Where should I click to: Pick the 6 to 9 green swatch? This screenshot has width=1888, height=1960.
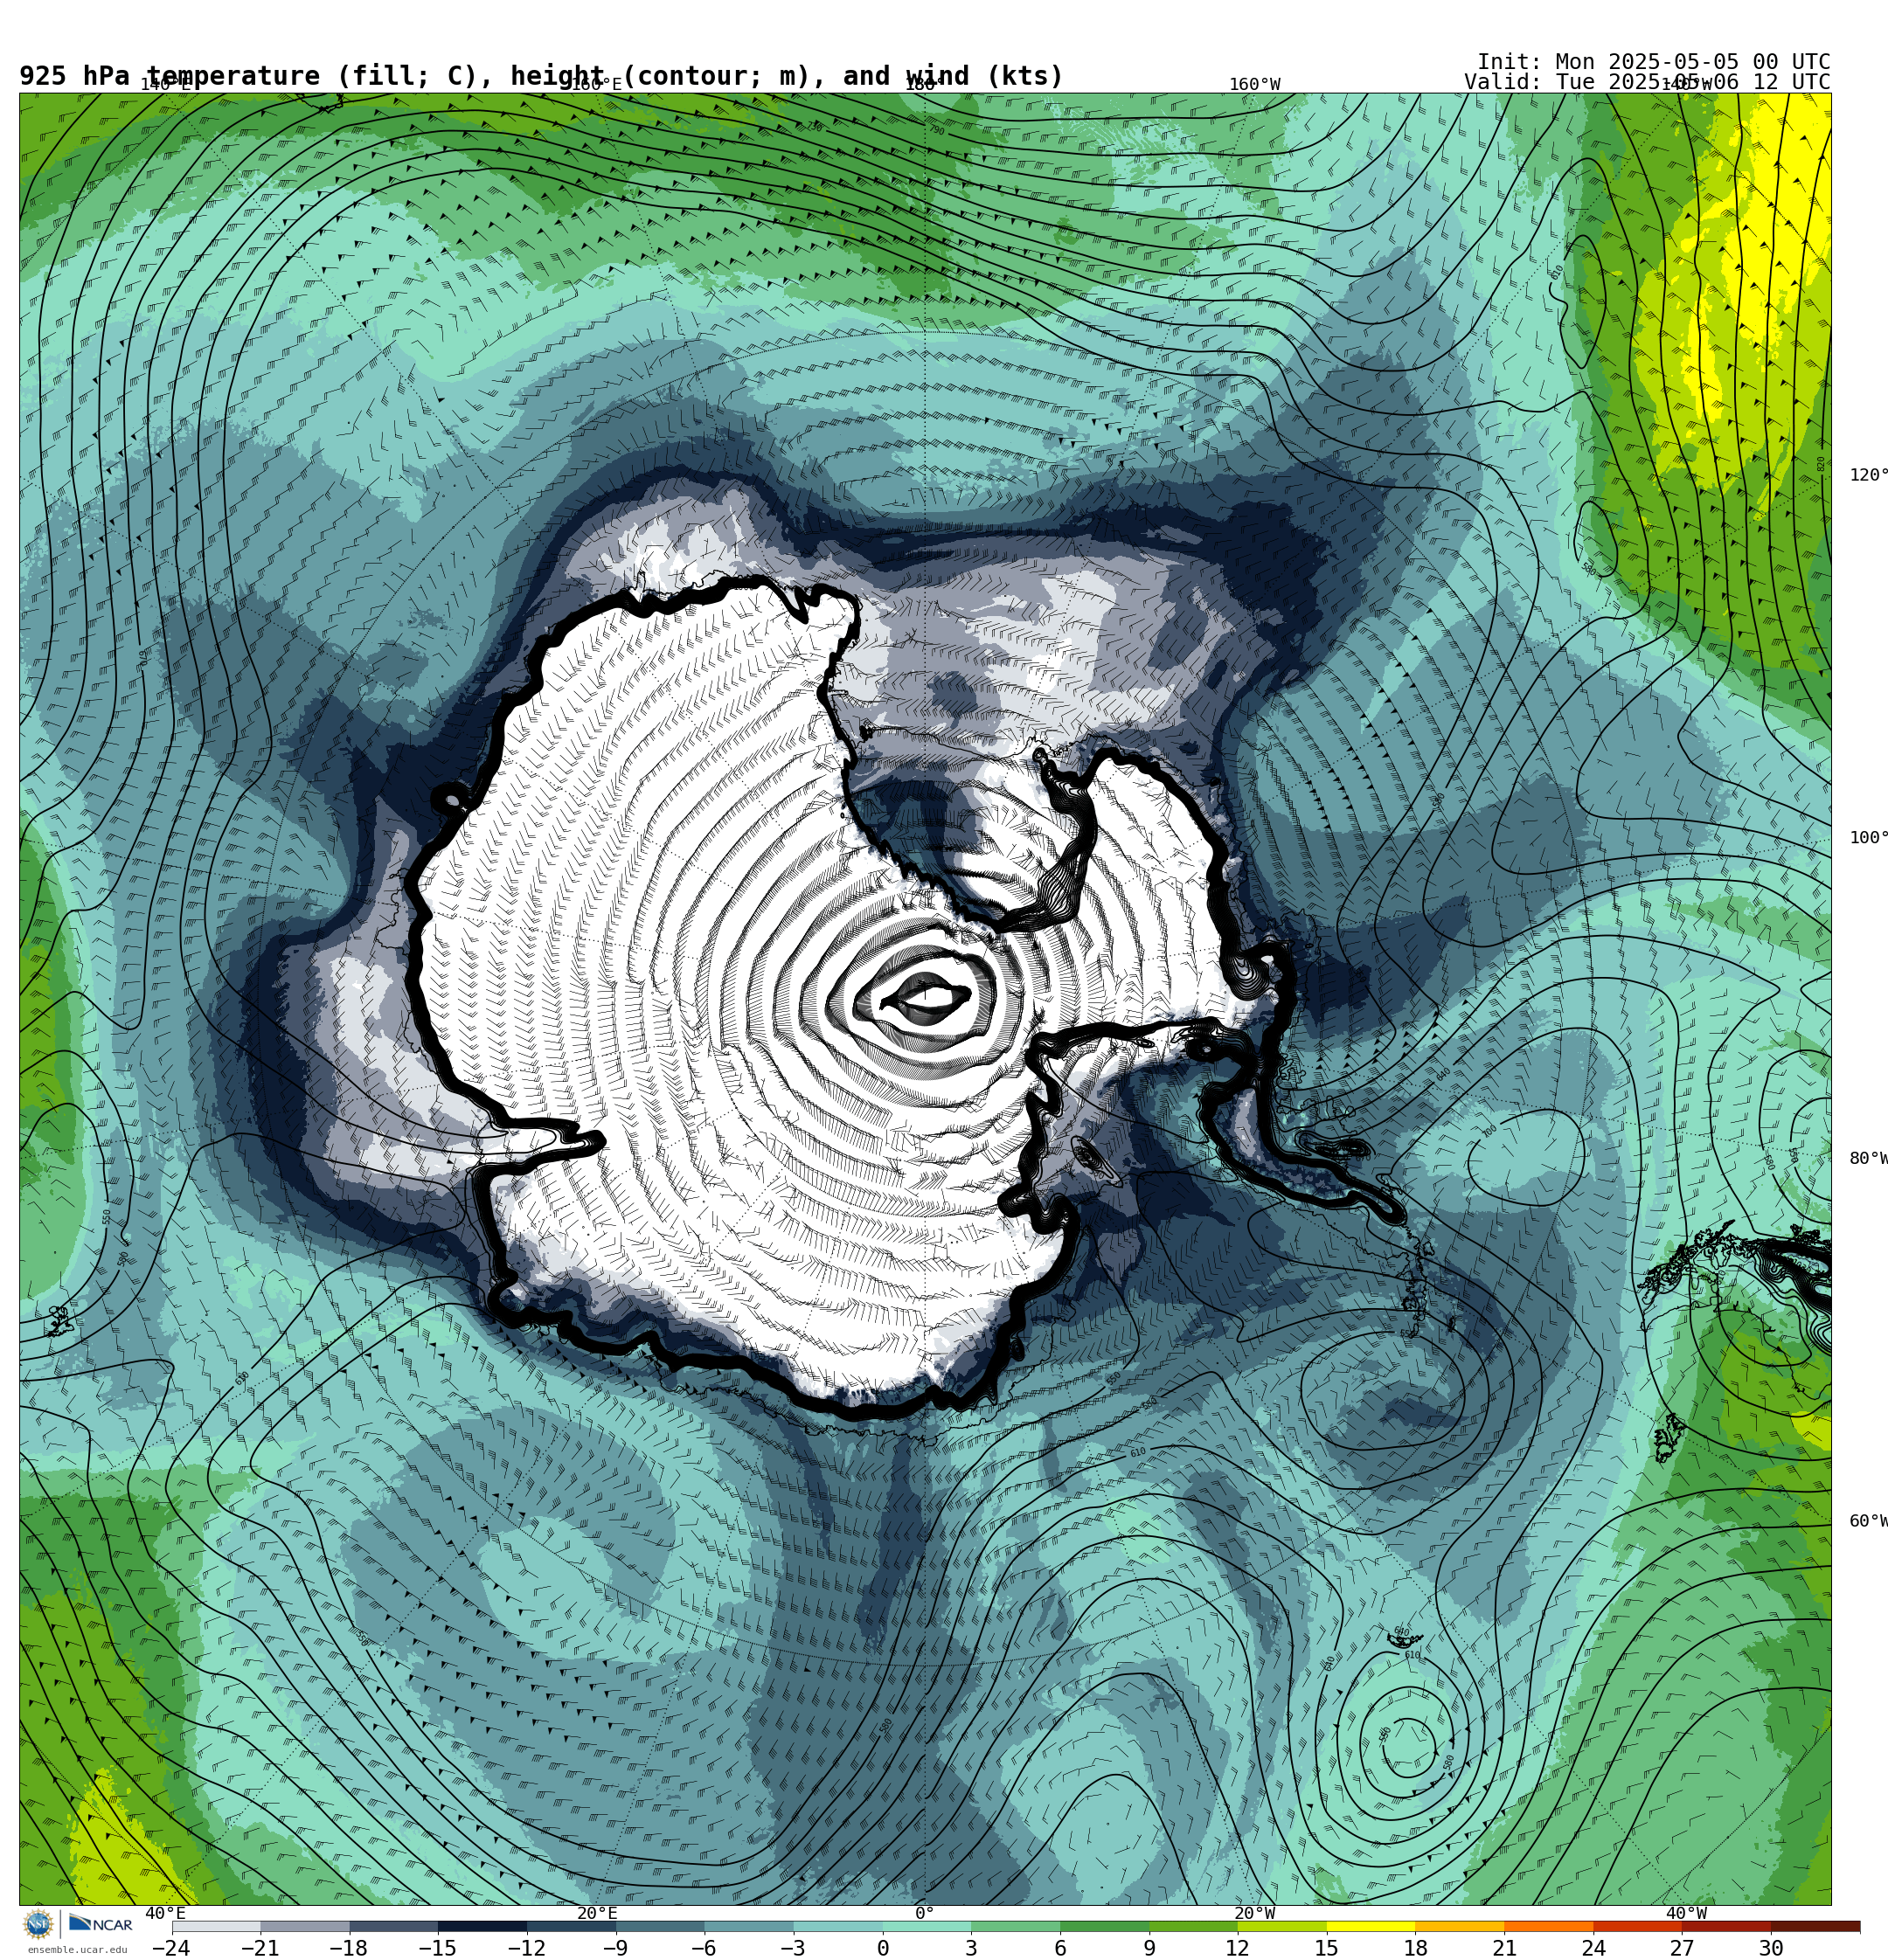[1105, 1926]
